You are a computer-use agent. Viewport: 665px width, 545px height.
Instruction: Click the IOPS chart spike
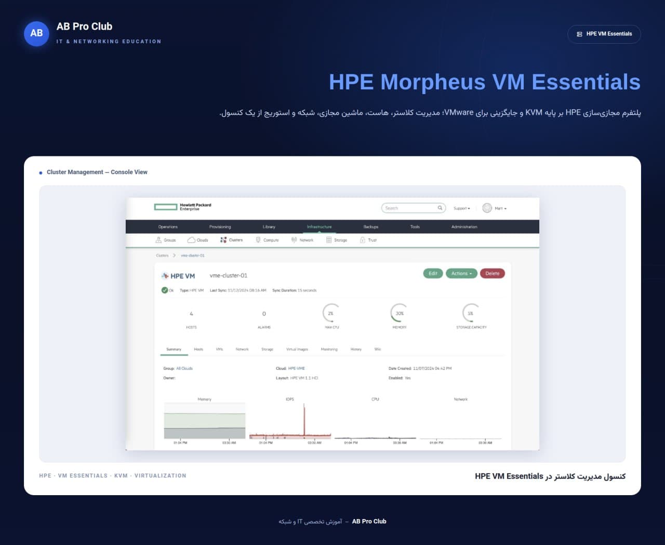pyautogui.click(x=304, y=420)
